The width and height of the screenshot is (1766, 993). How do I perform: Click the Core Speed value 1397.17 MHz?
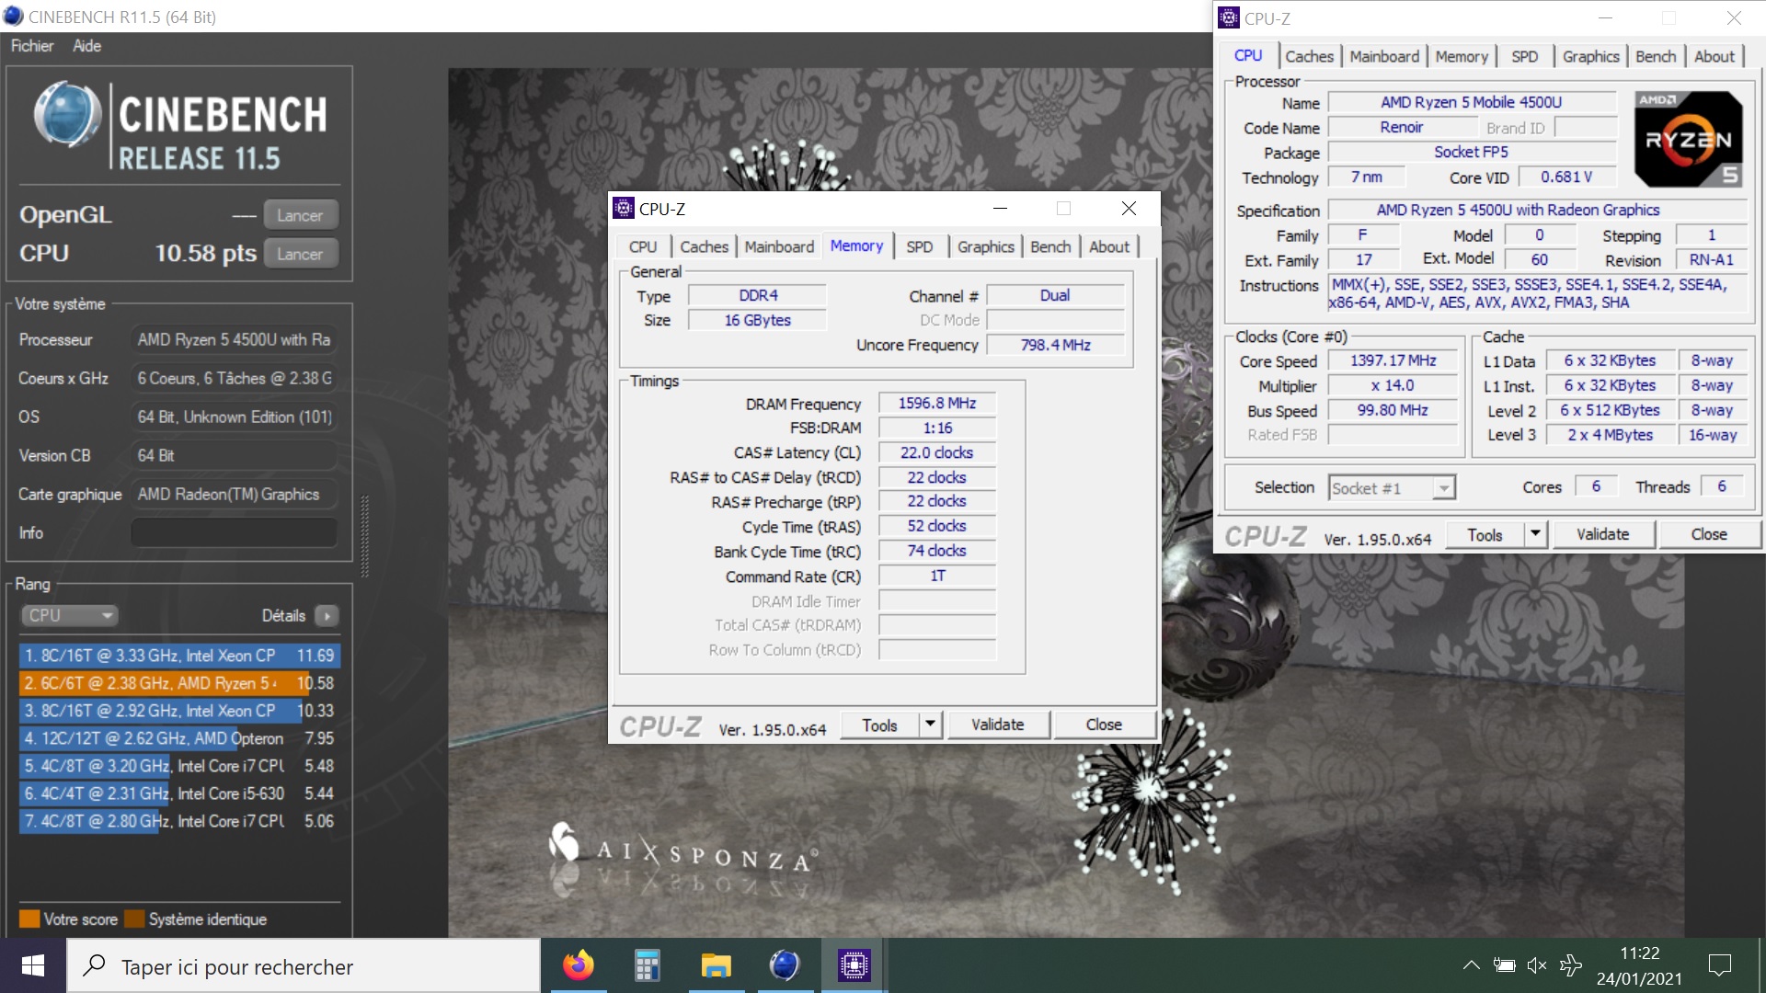[1393, 360]
